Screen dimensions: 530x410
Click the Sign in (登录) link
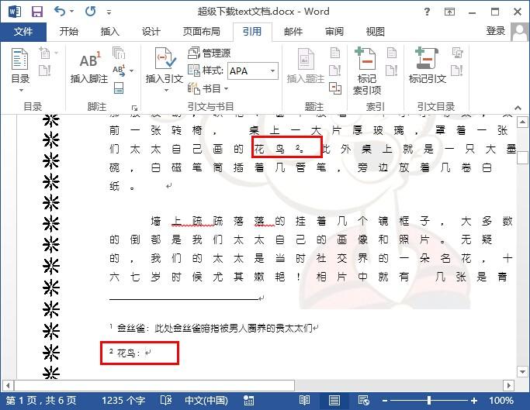tap(495, 31)
